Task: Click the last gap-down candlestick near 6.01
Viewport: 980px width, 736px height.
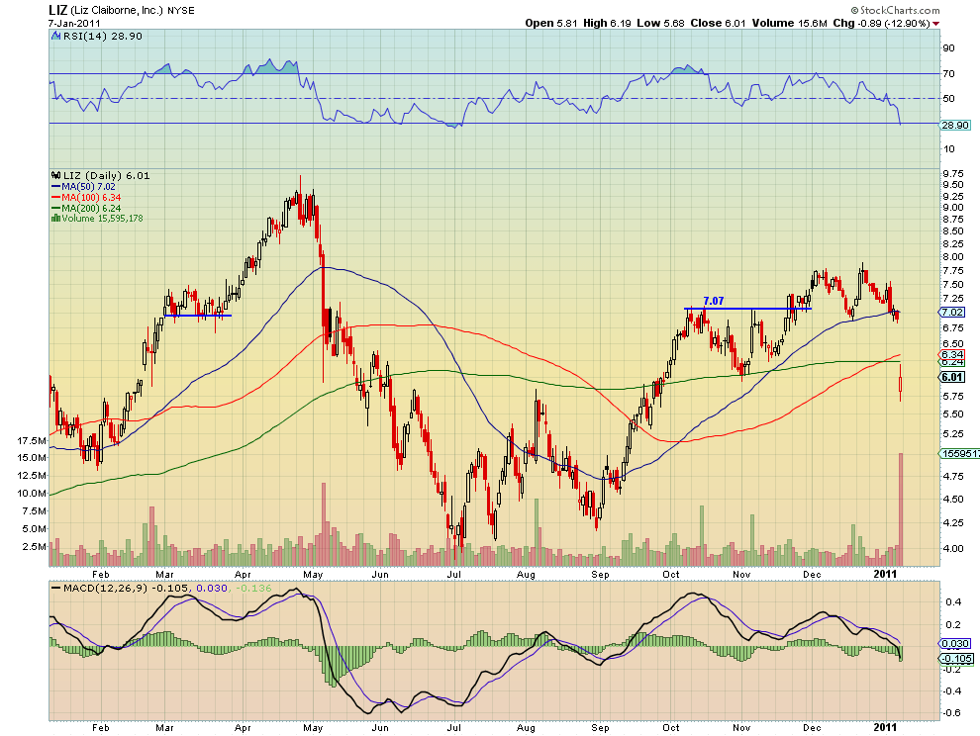Action: click(901, 383)
